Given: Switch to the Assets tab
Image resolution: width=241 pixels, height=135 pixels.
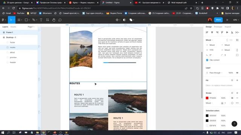Looking at the screenshot, I should 13,27.
